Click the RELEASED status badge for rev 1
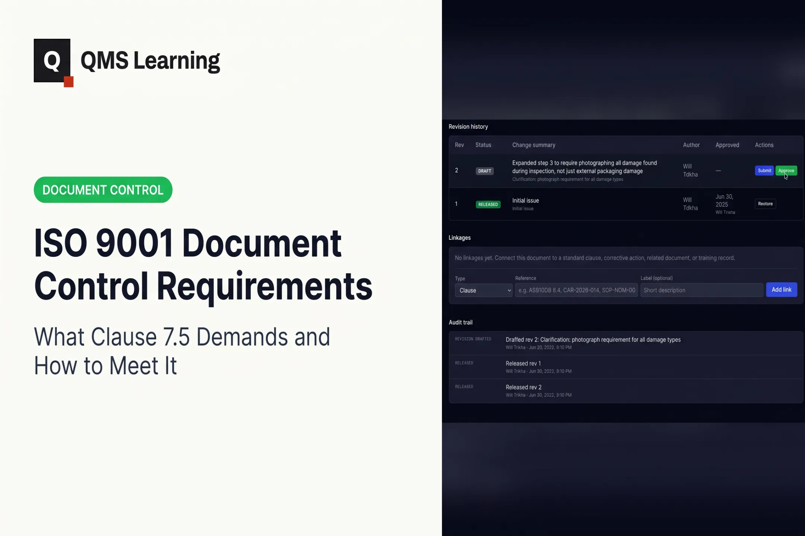 pyautogui.click(x=488, y=204)
